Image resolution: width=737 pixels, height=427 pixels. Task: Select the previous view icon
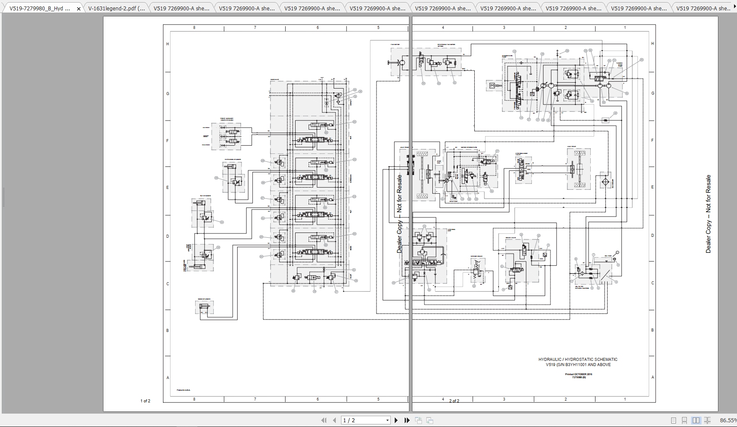418,420
